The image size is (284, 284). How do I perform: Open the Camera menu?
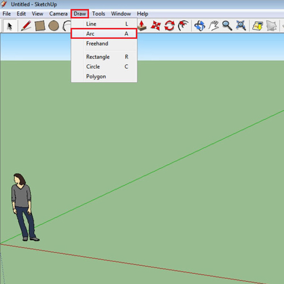[x=59, y=14]
